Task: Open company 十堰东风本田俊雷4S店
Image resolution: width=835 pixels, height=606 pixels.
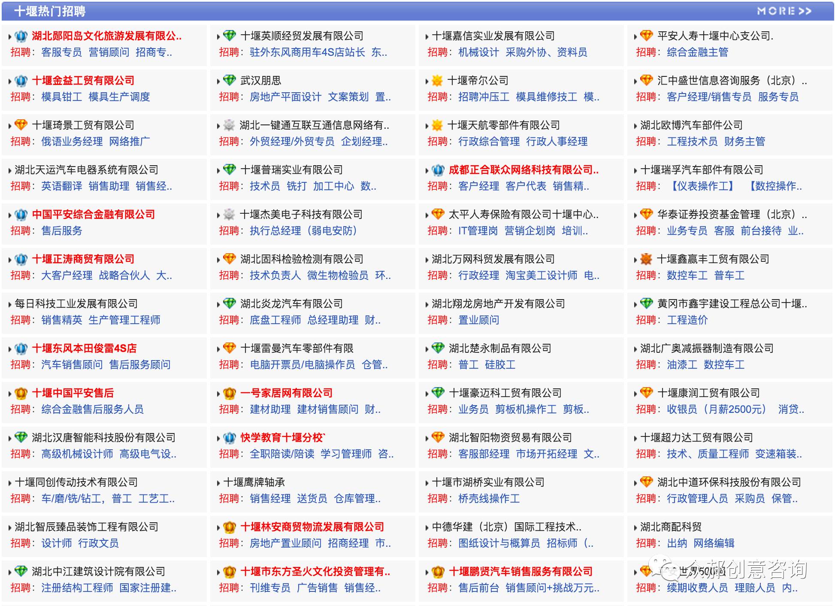Action: (x=84, y=348)
